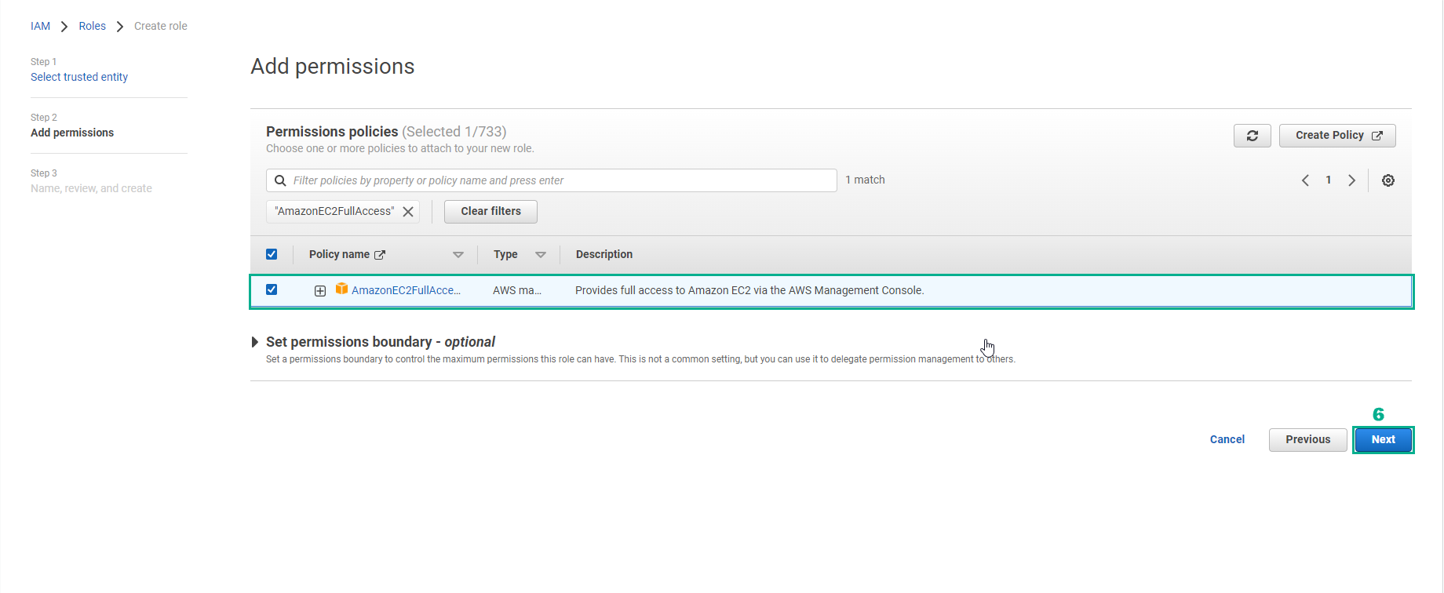Click external link icon beside Policy name
Screen dimensions: 1444x593
380,255
